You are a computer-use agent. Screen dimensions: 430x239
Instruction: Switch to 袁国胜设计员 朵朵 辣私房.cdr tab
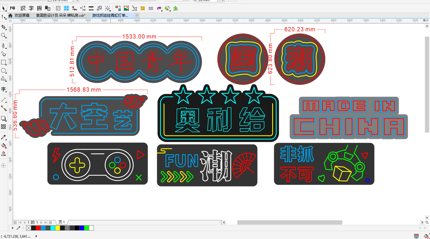pyautogui.click(x=60, y=15)
